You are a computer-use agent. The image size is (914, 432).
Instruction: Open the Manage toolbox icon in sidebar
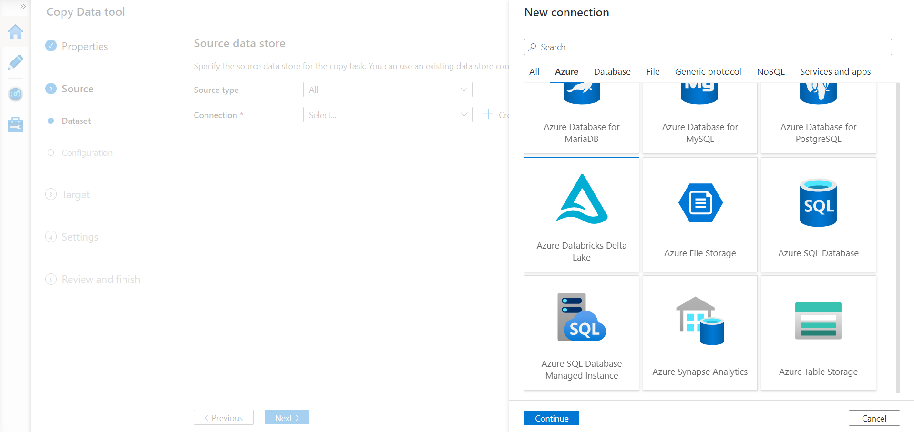(15, 125)
